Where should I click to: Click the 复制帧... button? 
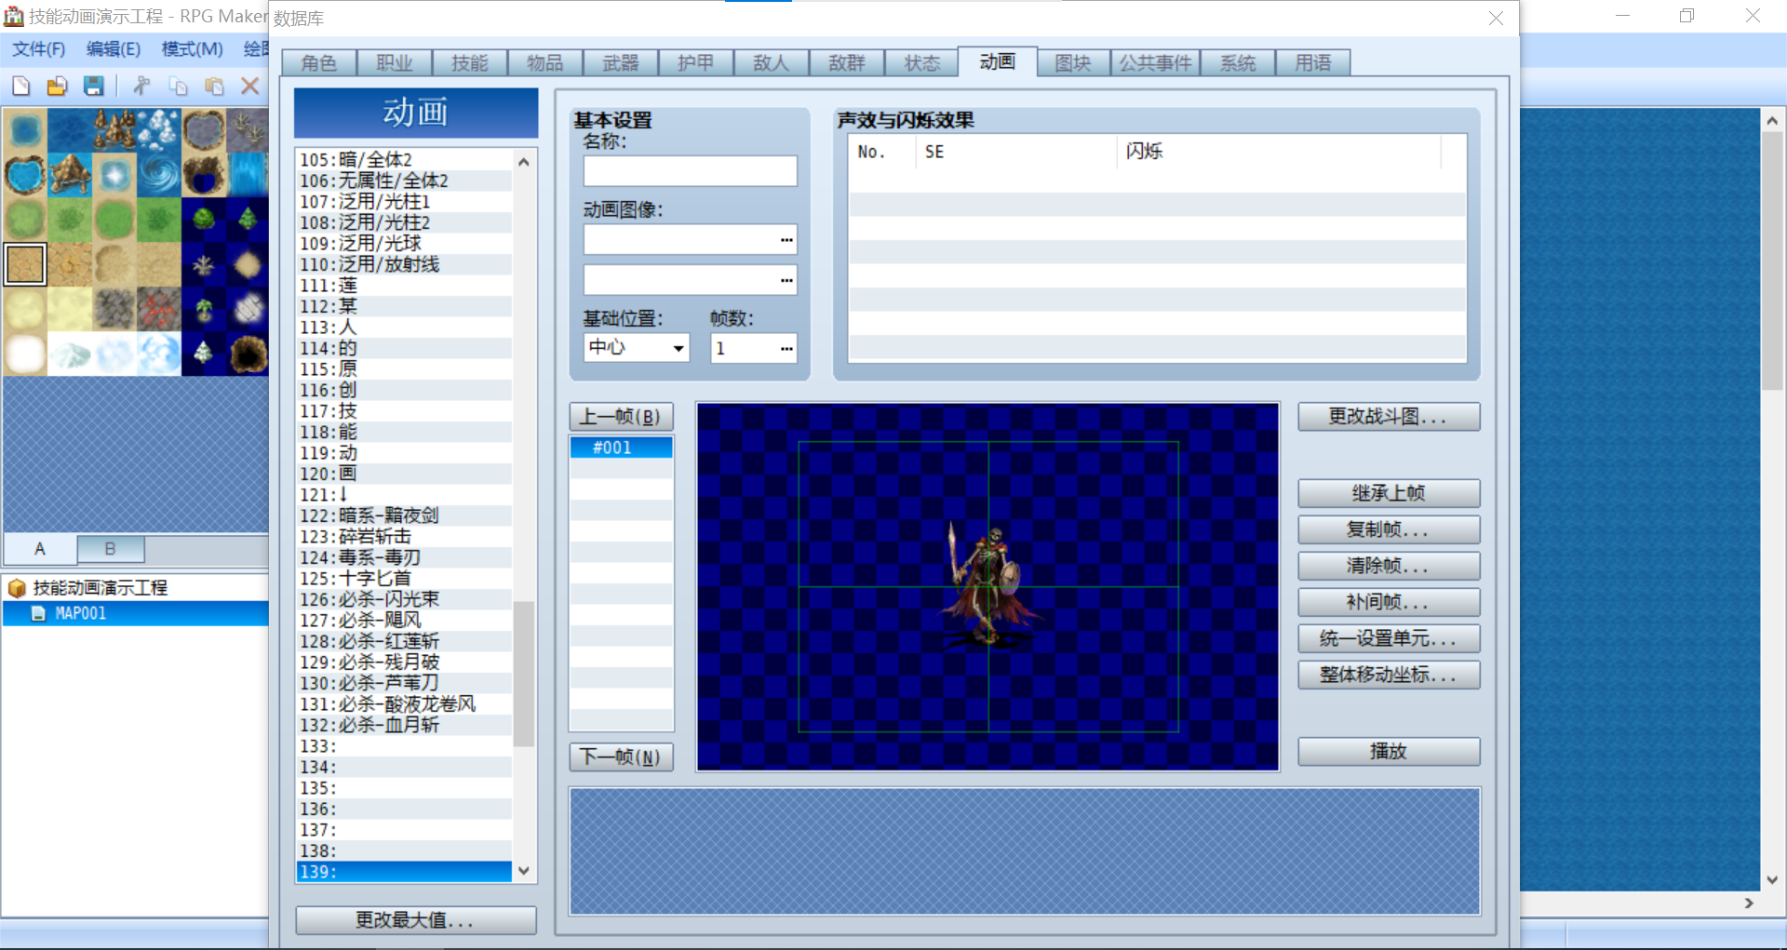point(1389,529)
